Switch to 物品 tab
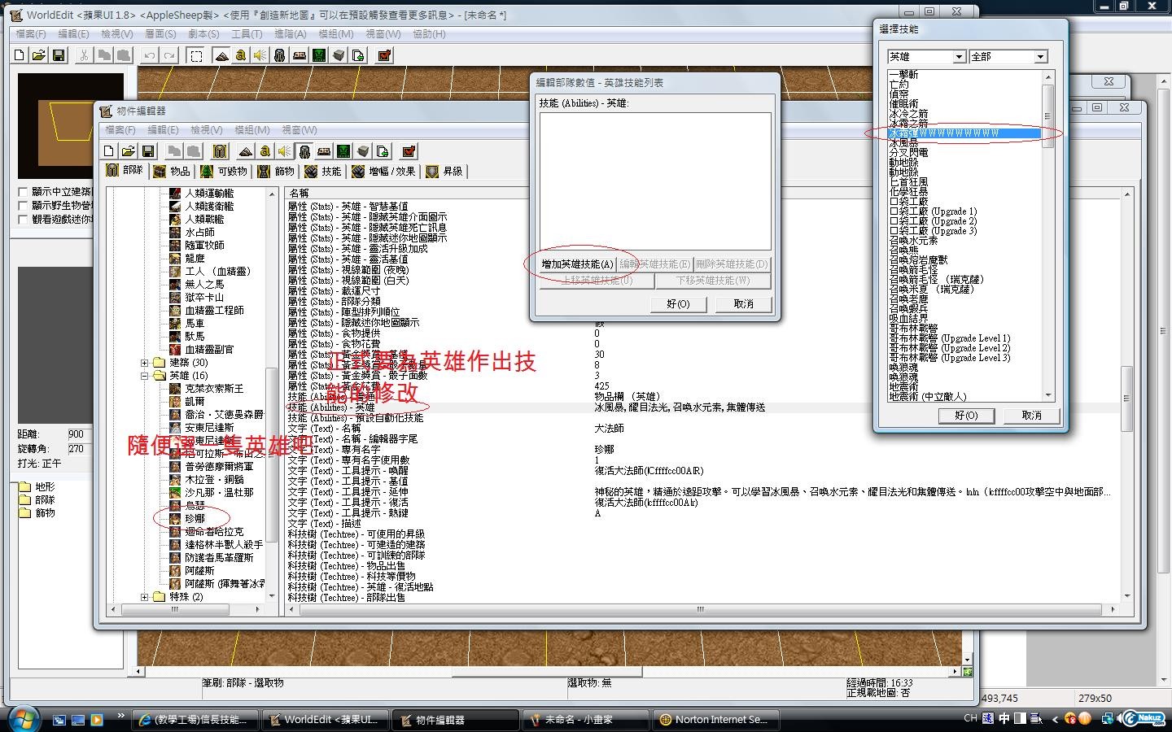 tap(171, 171)
